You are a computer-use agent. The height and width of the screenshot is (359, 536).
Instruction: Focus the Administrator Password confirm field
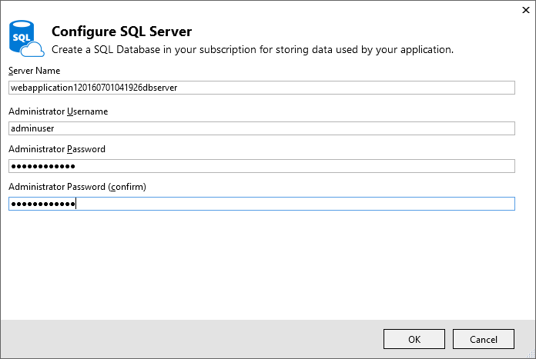click(x=262, y=204)
